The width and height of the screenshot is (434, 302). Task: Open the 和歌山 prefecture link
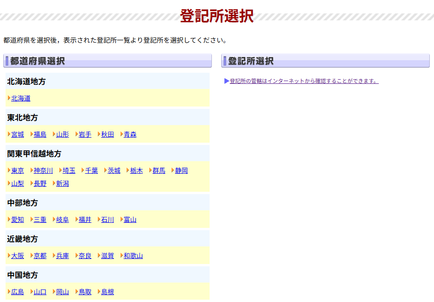click(x=133, y=256)
